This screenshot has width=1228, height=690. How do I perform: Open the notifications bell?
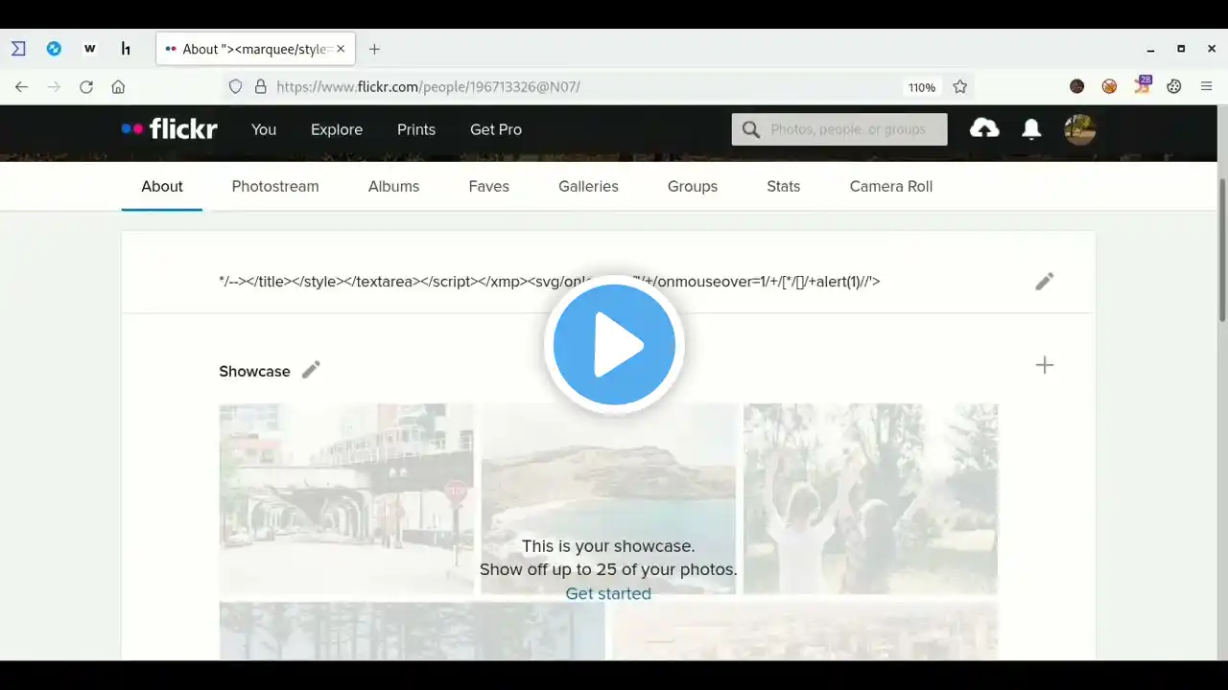[1031, 129]
